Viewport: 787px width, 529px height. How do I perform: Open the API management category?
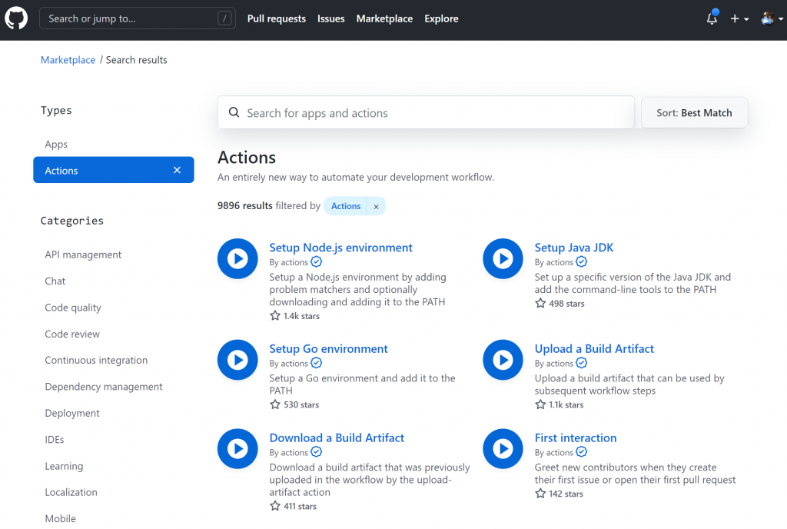83,255
